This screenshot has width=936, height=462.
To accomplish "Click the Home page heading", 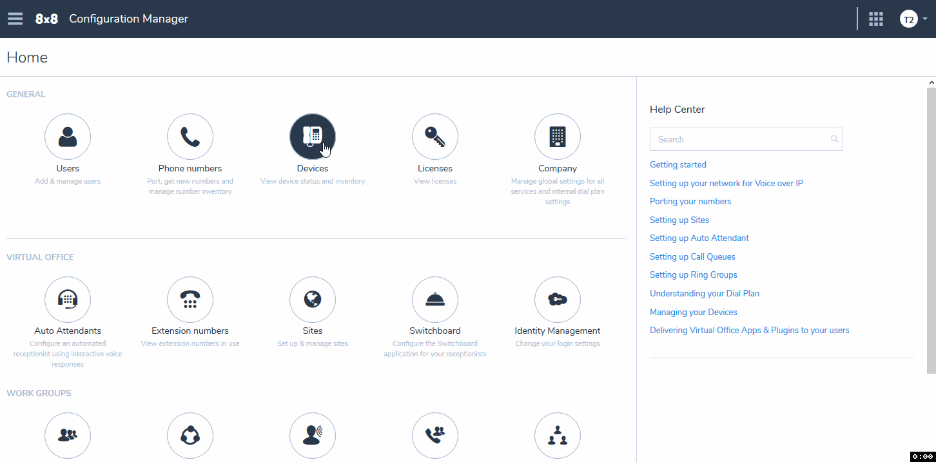I will 27,57.
